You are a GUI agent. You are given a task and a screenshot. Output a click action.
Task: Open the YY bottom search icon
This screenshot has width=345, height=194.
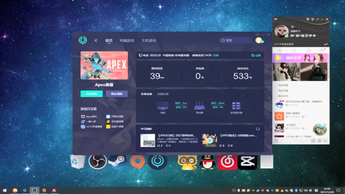pos(325,141)
